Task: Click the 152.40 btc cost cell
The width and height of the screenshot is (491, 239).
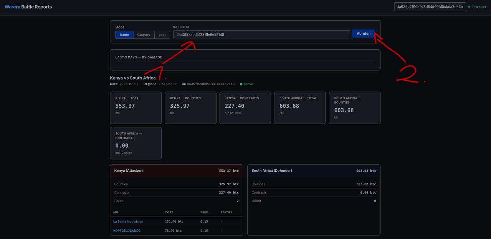Action: tap(174, 221)
